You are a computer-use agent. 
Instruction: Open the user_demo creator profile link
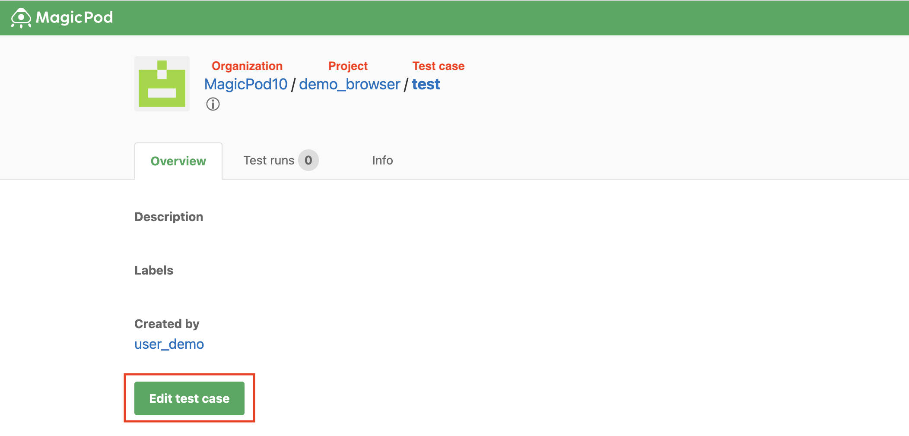pos(169,344)
